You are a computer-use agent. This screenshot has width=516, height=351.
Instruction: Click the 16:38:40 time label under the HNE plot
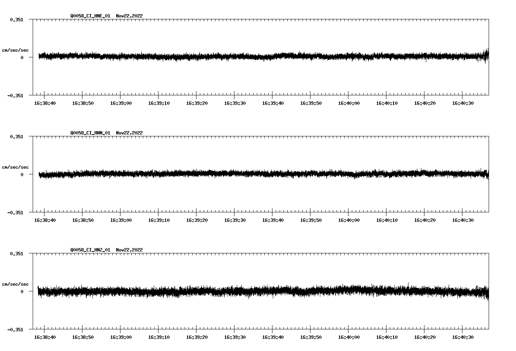tap(45, 103)
